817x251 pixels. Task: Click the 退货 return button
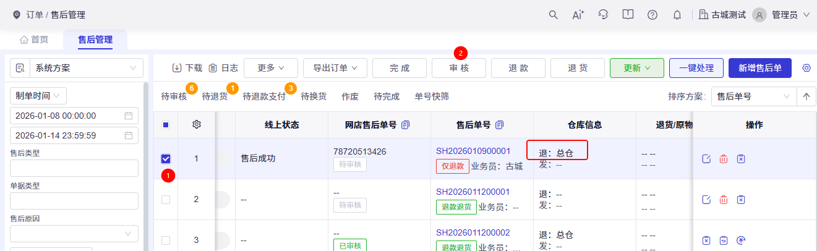[578, 68]
